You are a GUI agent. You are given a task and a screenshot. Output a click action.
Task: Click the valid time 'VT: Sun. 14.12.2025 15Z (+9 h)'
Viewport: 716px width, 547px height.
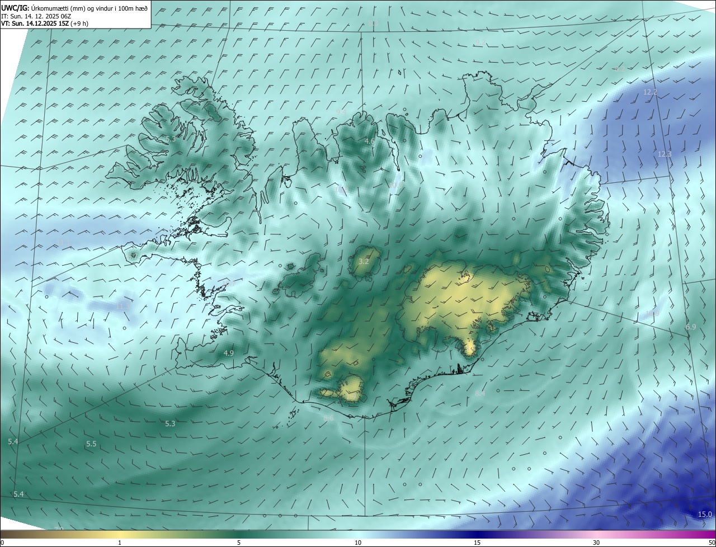pos(44,23)
